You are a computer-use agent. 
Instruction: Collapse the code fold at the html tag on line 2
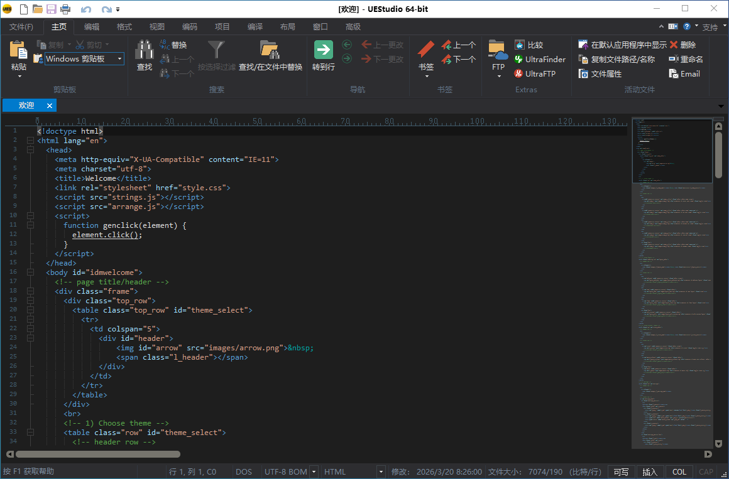(30, 141)
